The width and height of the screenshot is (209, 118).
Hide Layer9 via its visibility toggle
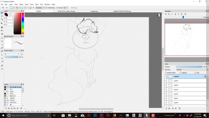[x=166, y=76]
